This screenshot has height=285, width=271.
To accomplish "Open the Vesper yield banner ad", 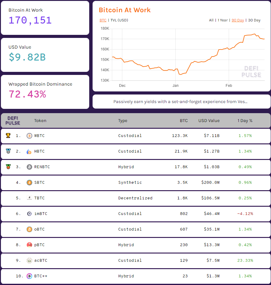I will click(181, 102).
